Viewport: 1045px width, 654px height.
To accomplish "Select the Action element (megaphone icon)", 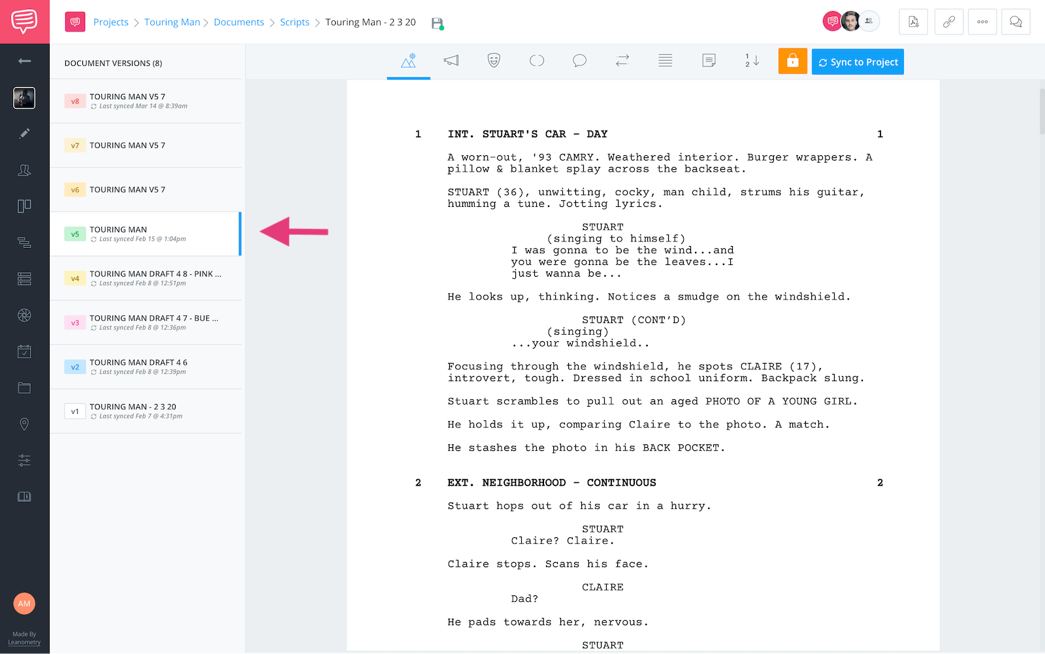I will click(x=451, y=61).
